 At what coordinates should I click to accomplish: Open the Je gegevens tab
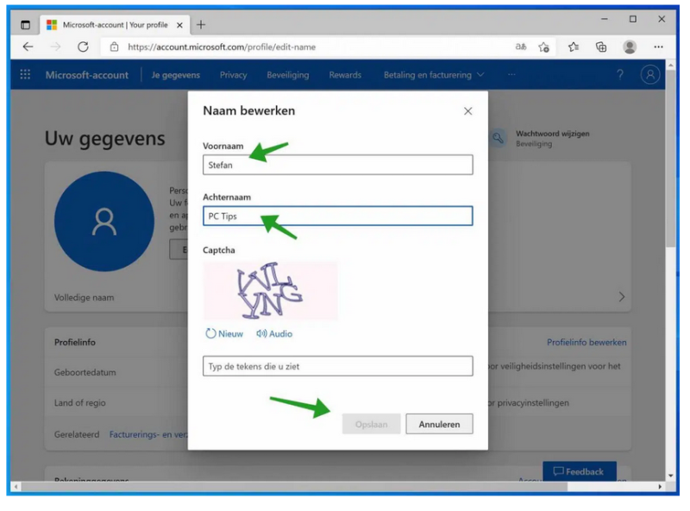click(176, 75)
